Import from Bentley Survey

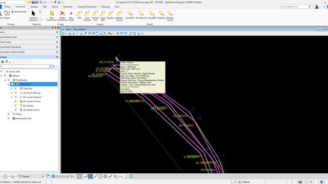click(x=119, y=16)
